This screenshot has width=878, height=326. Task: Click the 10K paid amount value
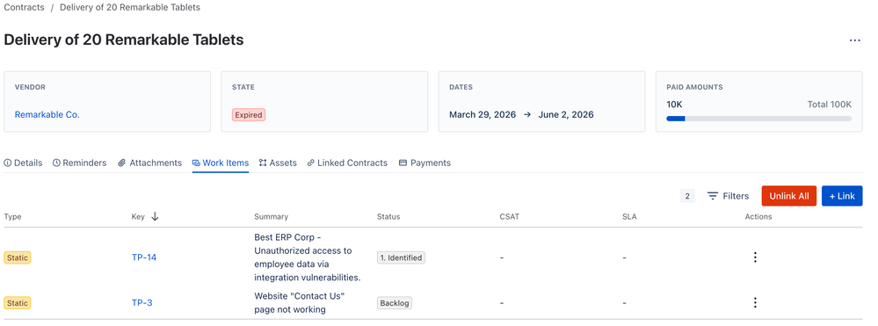674,105
